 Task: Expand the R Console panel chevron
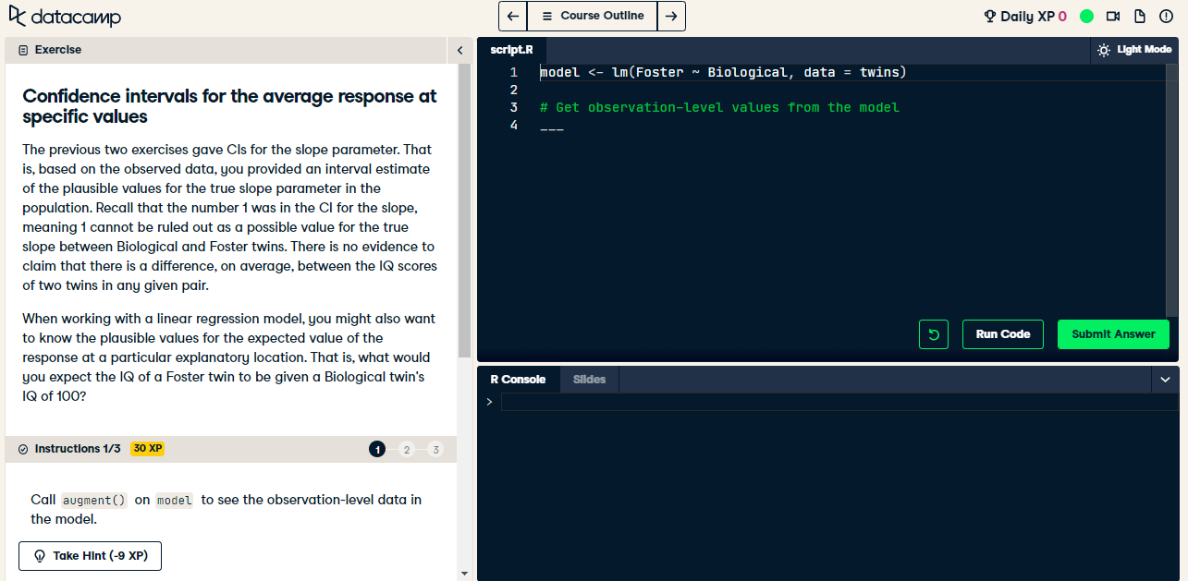[x=1165, y=379]
